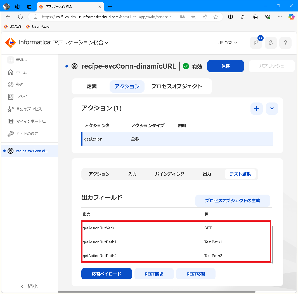Click the 保存 button

point(225,66)
